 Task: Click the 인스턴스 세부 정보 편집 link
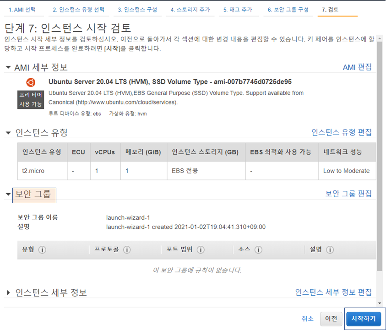tap(333, 292)
